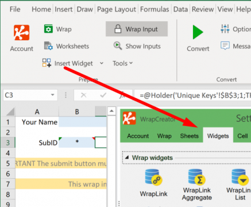The image size is (251, 207).
Task: Select the Account tab in WrapCreator panel
Action: [138, 136]
